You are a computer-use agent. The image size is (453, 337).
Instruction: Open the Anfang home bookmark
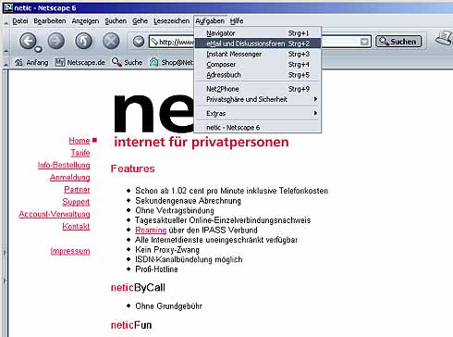click(x=31, y=62)
